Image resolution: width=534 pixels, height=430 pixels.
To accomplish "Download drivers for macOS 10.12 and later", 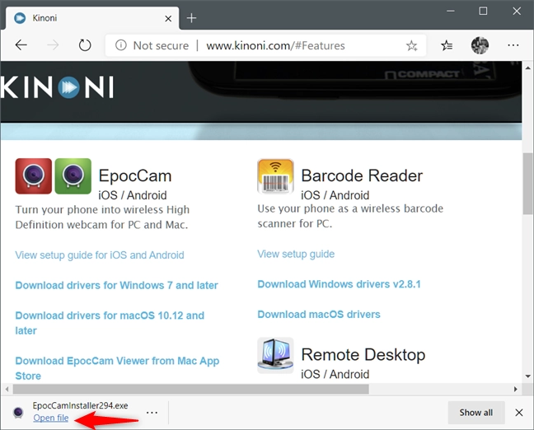I will tap(110, 323).
